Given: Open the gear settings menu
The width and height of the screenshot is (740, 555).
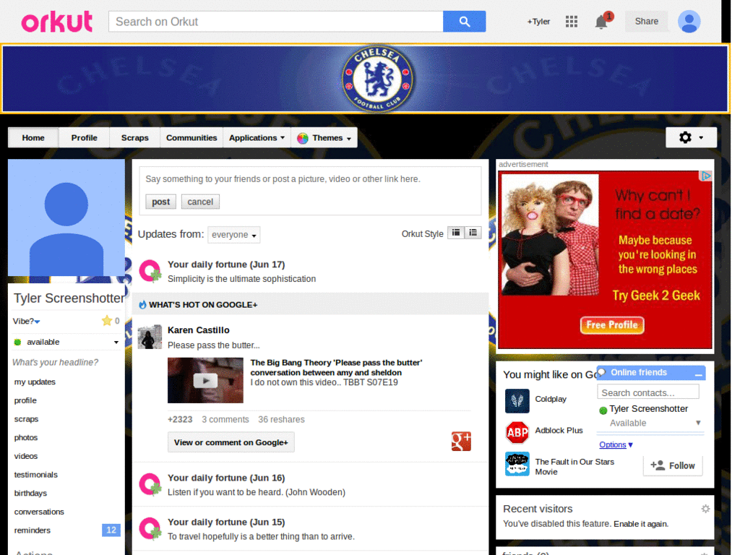Looking at the screenshot, I should pos(691,137).
